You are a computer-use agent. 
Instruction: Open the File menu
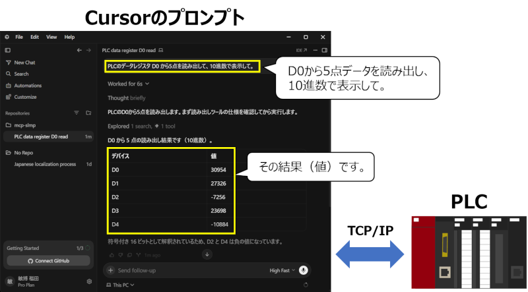[x=19, y=37]
